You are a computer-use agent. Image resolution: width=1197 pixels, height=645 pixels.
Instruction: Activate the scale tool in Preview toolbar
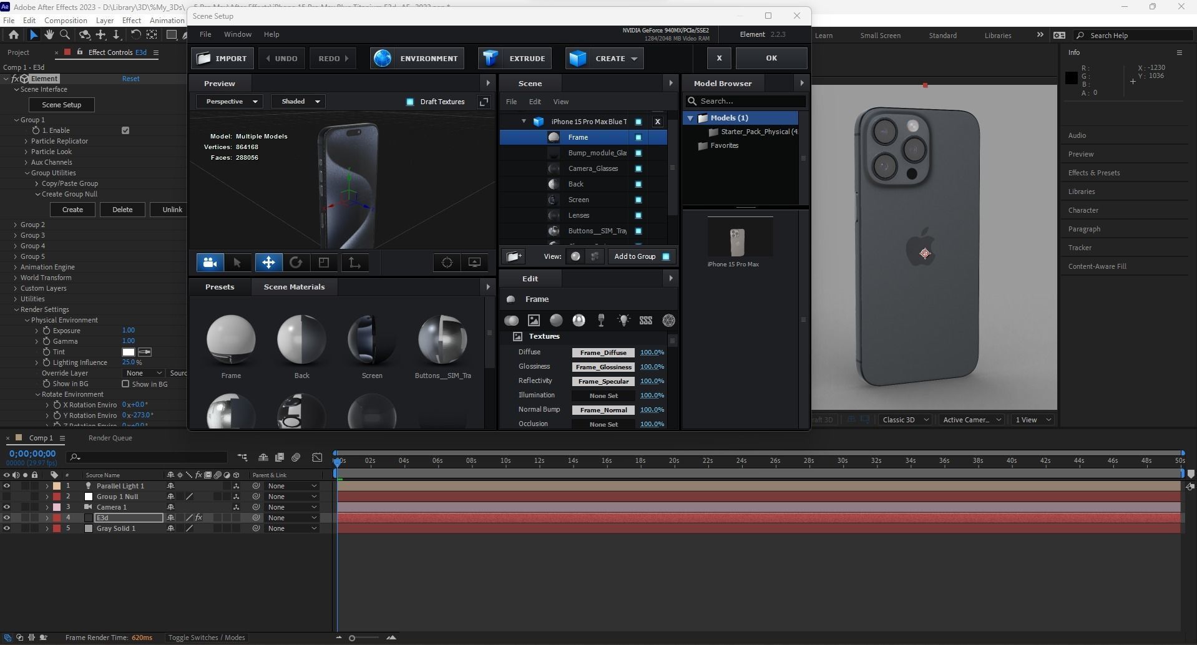tap(324, 263)
